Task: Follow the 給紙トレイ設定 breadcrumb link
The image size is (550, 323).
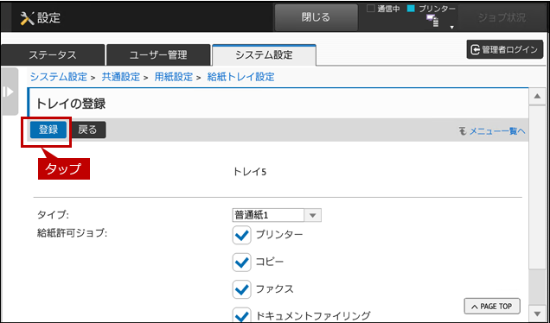Action: coord(240,77)
